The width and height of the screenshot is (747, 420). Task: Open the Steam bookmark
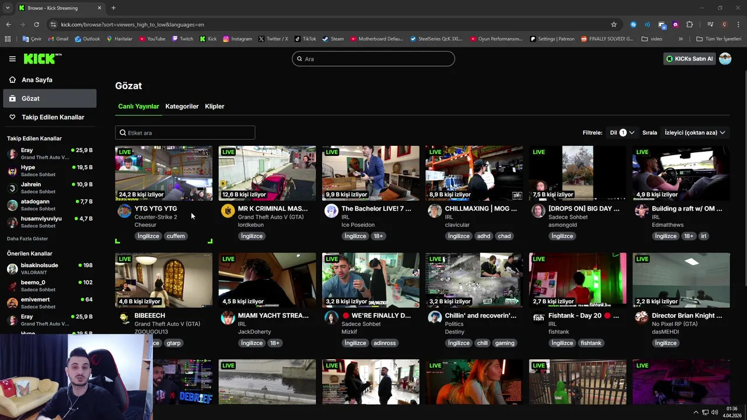(x=333, y=39)
